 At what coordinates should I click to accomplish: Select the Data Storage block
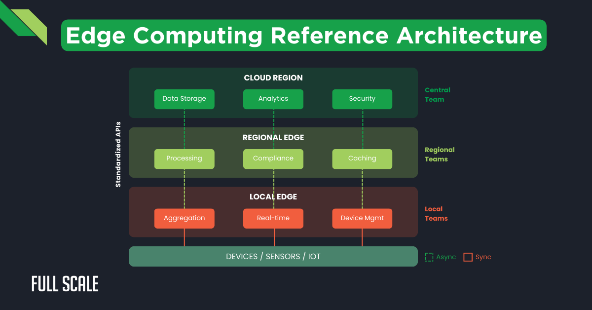click(185, 99)
